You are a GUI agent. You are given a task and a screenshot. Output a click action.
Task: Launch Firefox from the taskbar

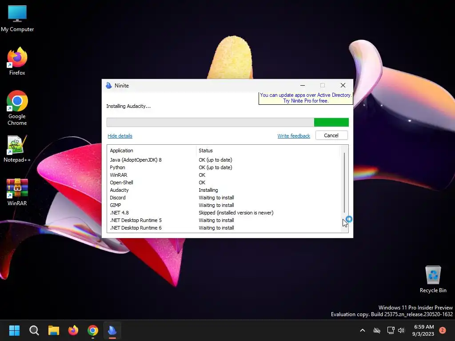(x=73, y=330)
